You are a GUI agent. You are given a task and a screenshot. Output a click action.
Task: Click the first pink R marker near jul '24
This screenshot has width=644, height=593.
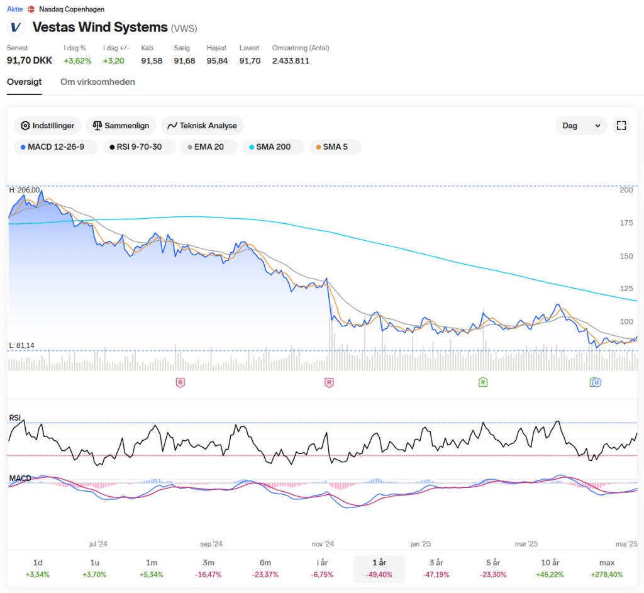[x=180, y=382]
